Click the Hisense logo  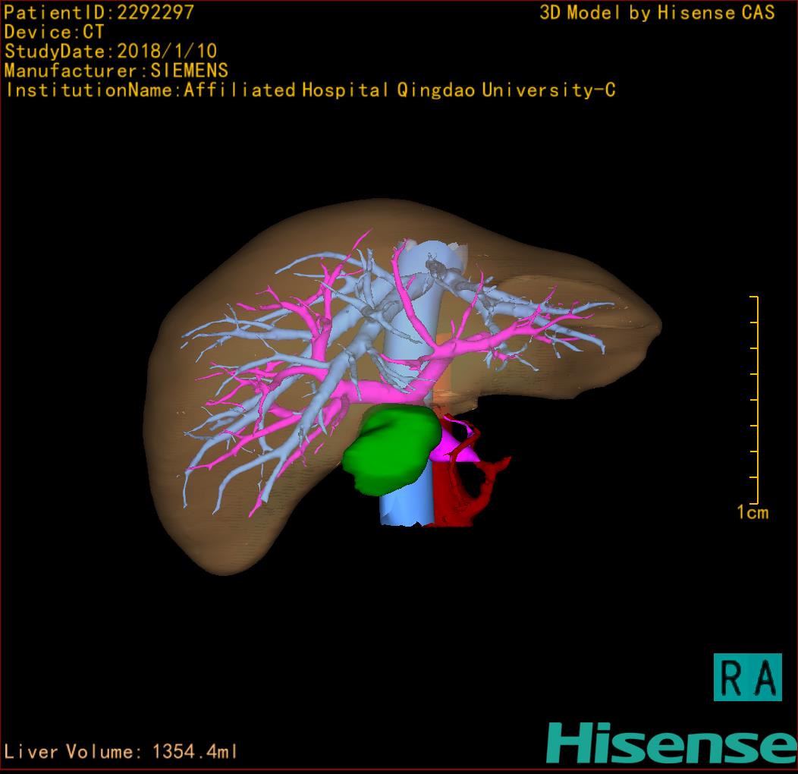click(672, 743)
